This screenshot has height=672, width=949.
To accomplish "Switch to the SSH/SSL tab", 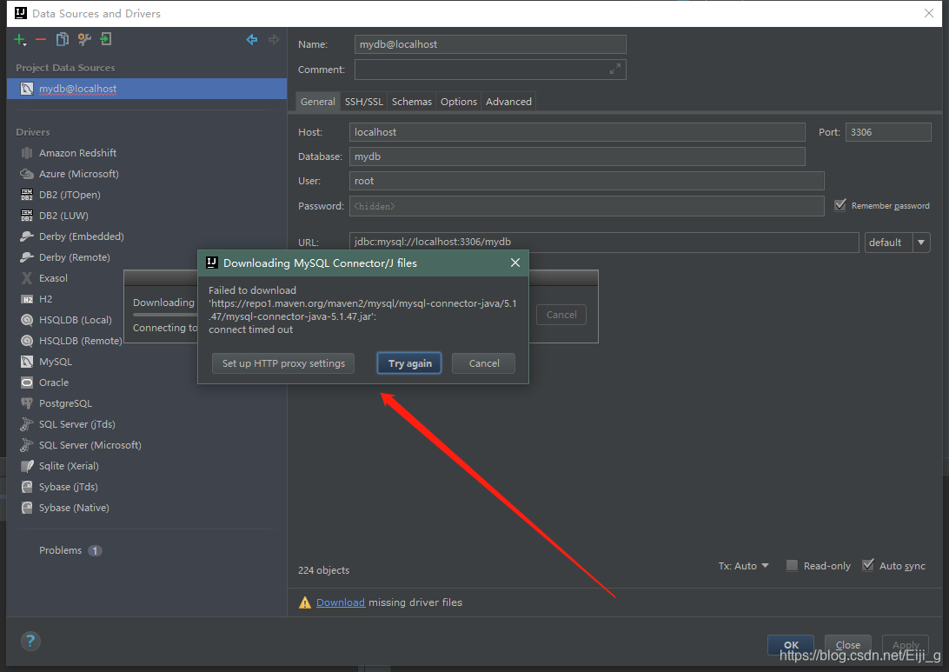I will [x=364, y=102].
